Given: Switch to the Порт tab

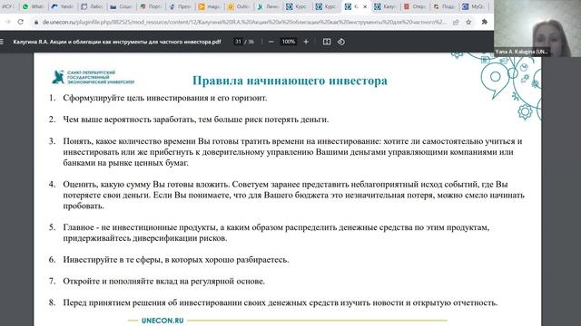Looking at the screenshot, I should click(151, 6).
